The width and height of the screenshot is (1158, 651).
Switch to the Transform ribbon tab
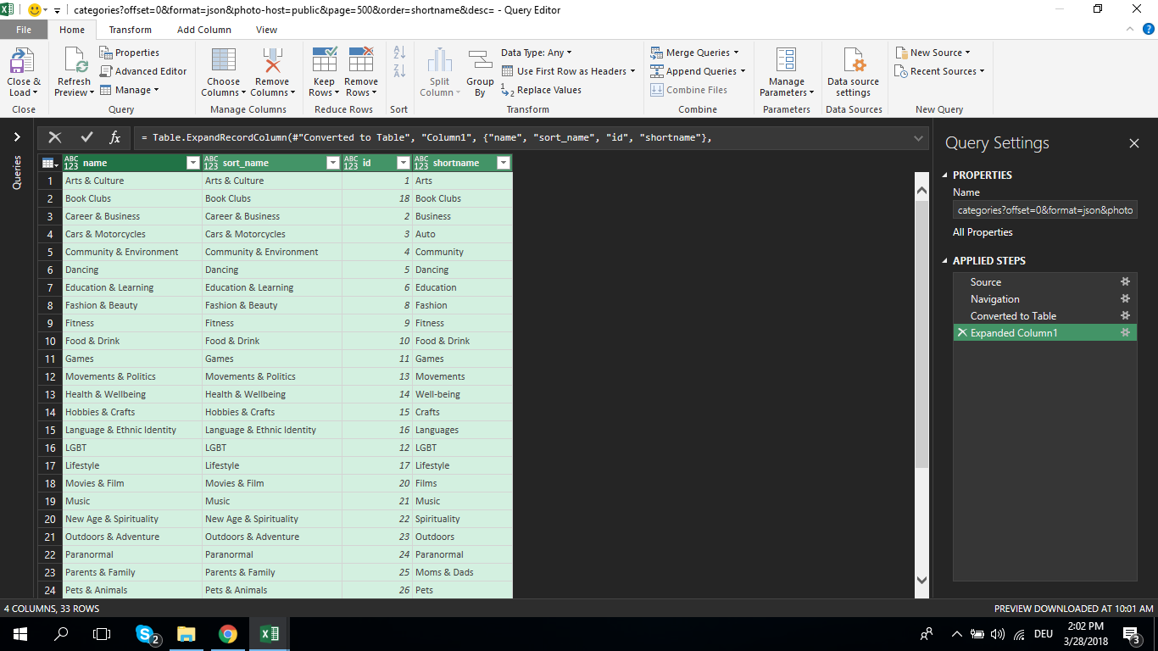point(130,29)
